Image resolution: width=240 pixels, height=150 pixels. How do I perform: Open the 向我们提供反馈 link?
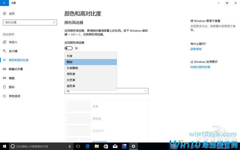pos(200,67)
